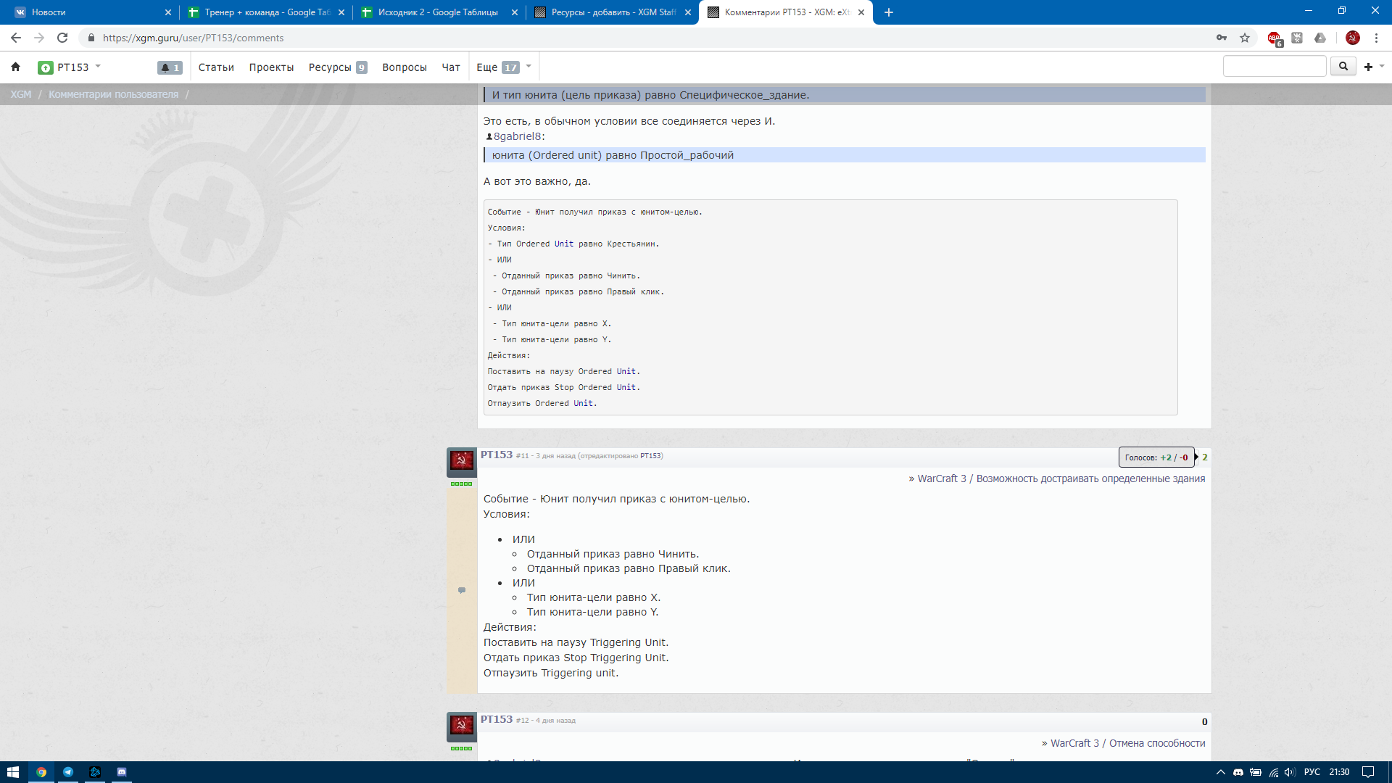The width and height of the screenshot is (1392, 783).
Task: Click the site search magnifier button
Action: pos(1343,66)
